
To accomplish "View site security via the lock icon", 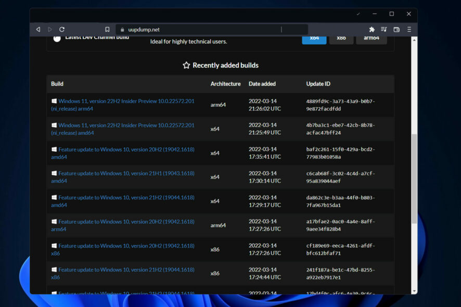I will [122, 30].
